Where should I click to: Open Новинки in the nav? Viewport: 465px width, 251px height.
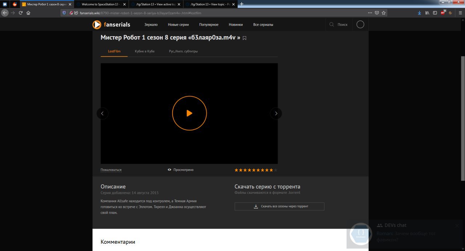(x=236, y=25)
